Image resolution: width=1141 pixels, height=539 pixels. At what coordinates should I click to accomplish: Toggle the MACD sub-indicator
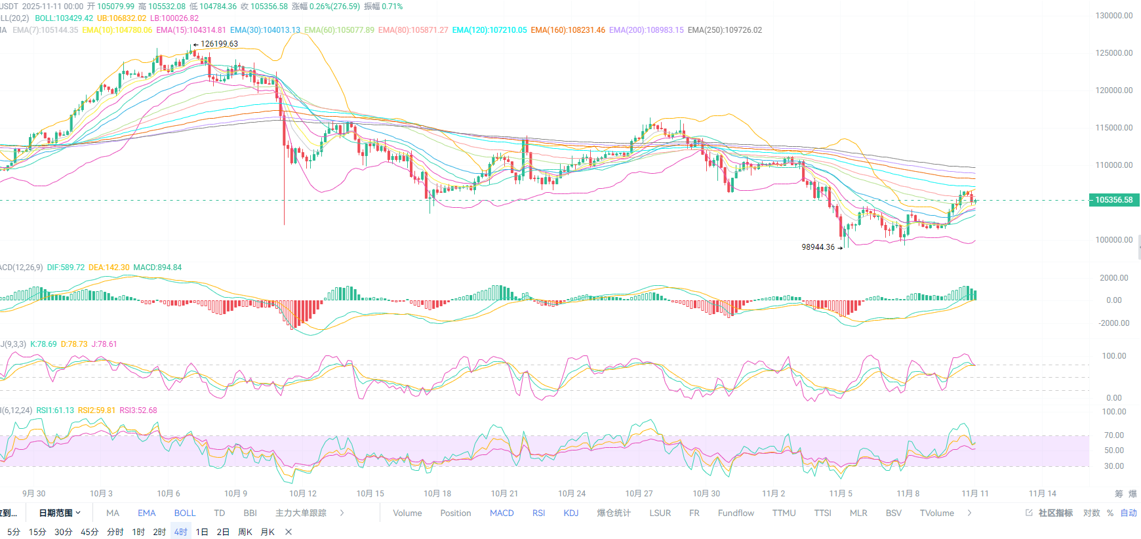click(x=502, y=513)
